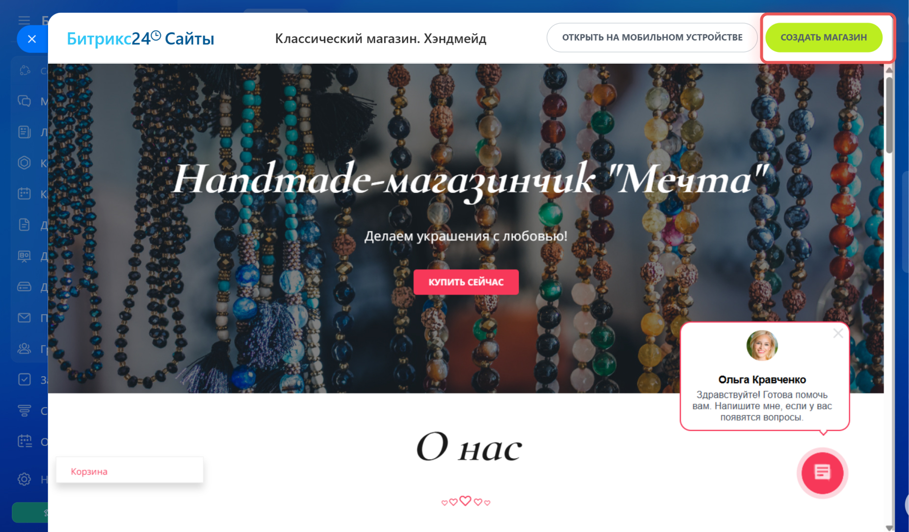Open the calendar sidebar icon
Image resolution: width=909 pixels, height=532 pixels.
(x=24, y=193)
